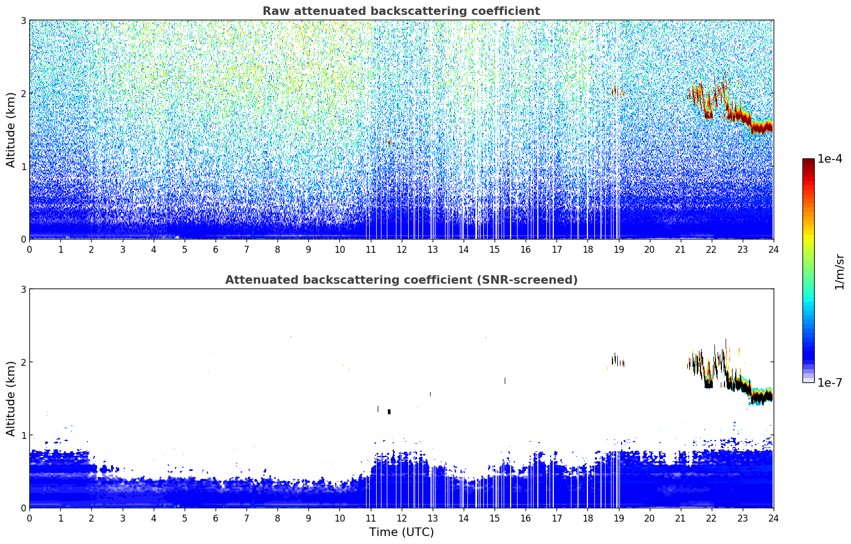Click altitude tick '3' on the top plot
The image size is (851, 544).
click(23, 20)
